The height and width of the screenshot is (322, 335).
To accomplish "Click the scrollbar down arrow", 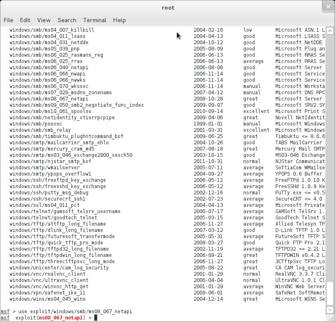I will (330, 309).
